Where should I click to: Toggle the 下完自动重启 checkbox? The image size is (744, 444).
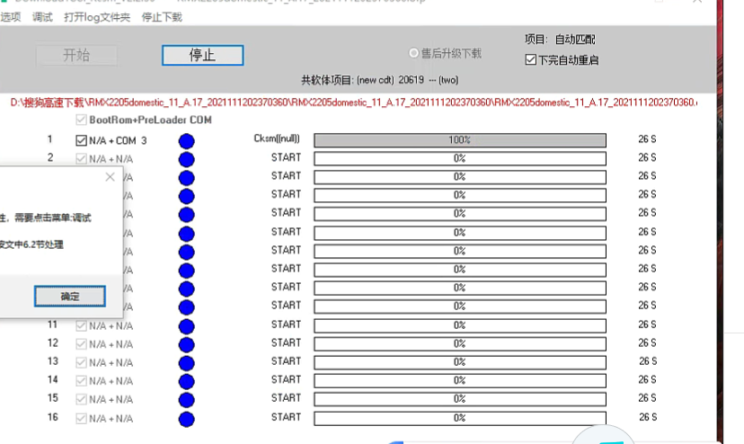pos(531,60)
